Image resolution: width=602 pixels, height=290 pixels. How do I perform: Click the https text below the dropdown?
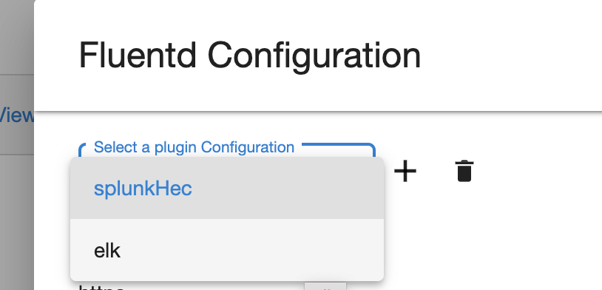pos(101,287)
